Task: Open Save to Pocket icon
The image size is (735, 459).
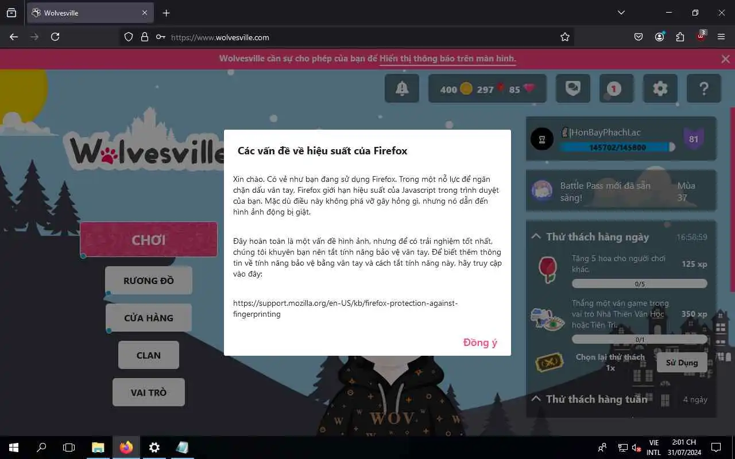Action: click(639, 37)
